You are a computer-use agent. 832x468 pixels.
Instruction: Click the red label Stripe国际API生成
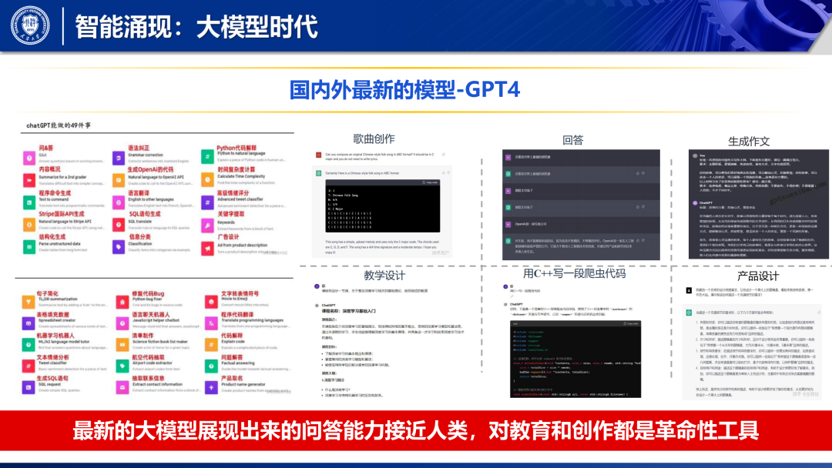[61, 213]
